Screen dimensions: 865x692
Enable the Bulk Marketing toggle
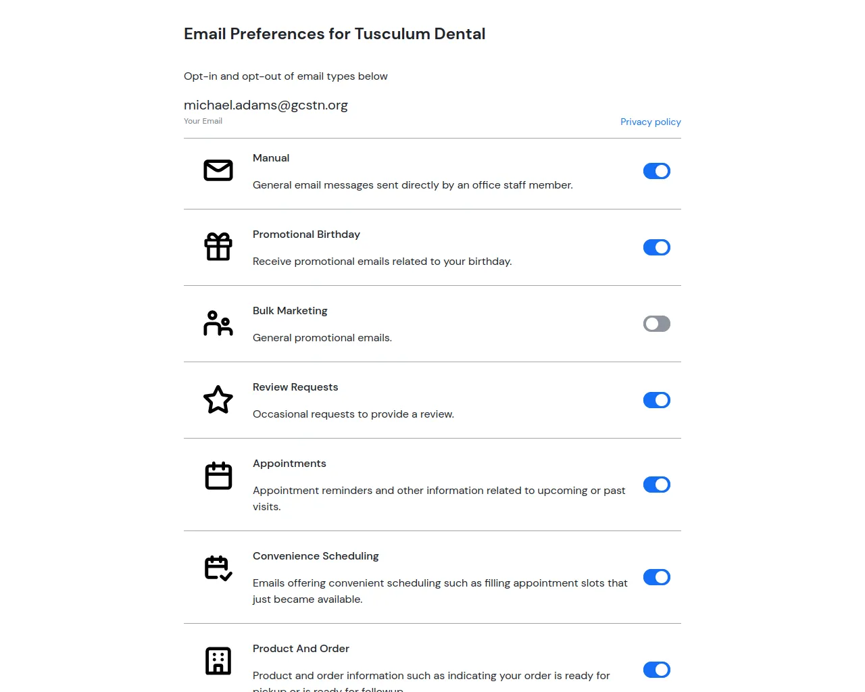656,324
